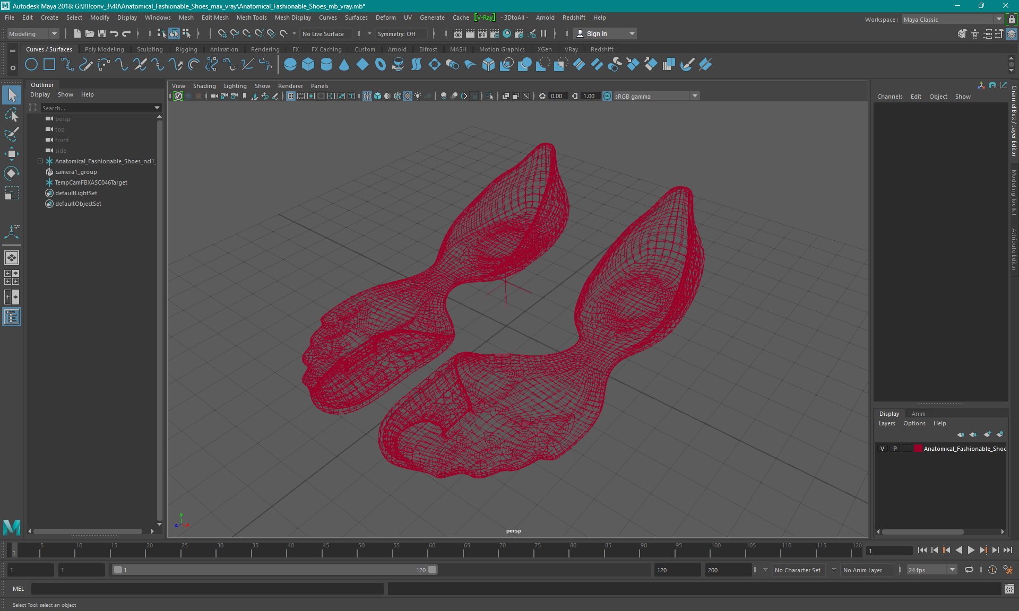Switch to Poly Modeling shelf tab

coord(104,49)
